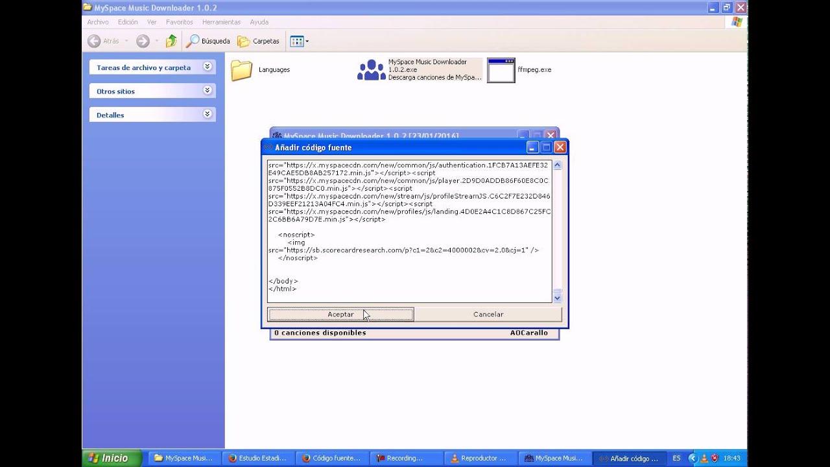Open the Búsqueda search tool

coord(208,41)
